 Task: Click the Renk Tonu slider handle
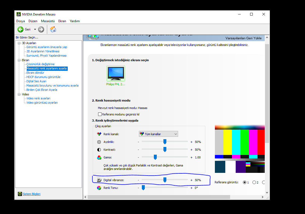click(x=143, y=188)
